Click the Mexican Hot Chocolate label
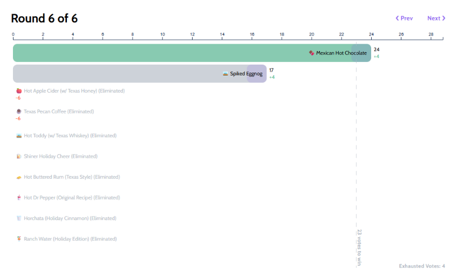The image size is (458, 275). 341,53
